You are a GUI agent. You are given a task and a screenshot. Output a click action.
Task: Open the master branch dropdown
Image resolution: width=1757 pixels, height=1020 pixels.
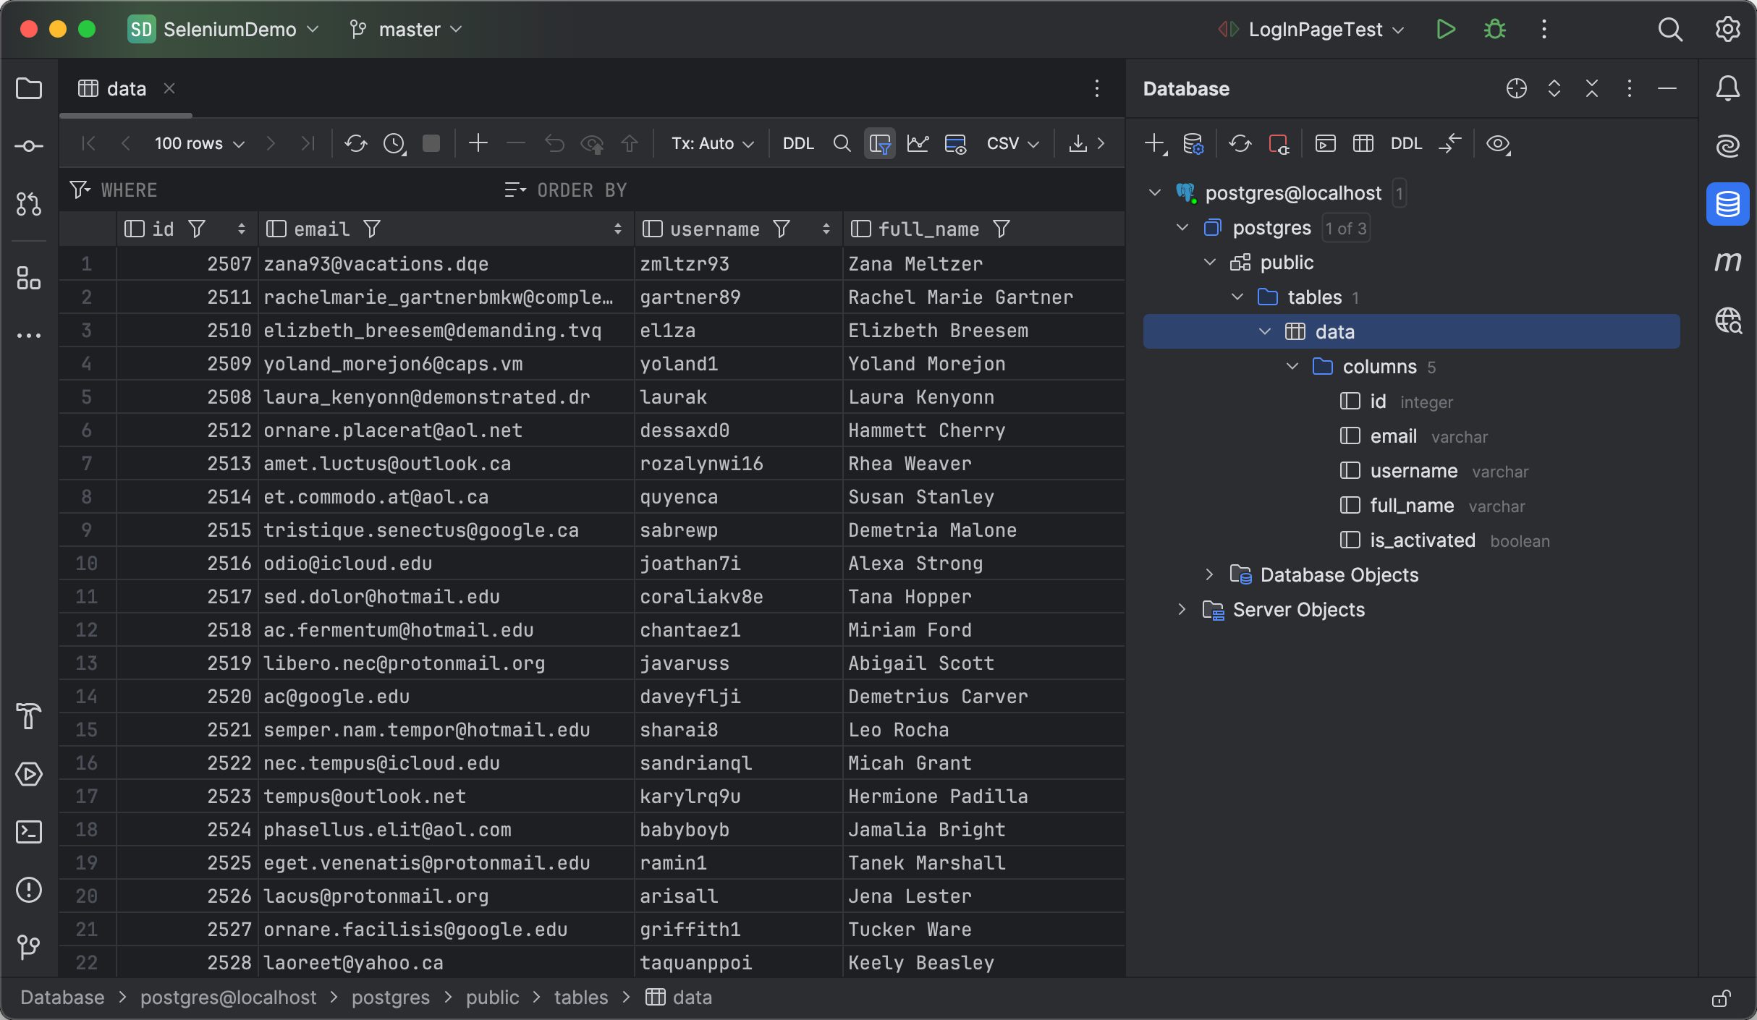(407, 29)
